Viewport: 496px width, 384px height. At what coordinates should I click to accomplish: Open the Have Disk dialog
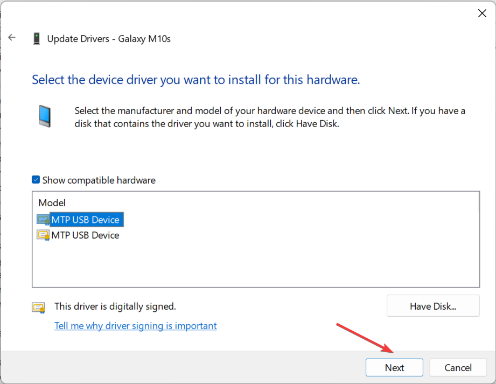(x=432, y=306)
